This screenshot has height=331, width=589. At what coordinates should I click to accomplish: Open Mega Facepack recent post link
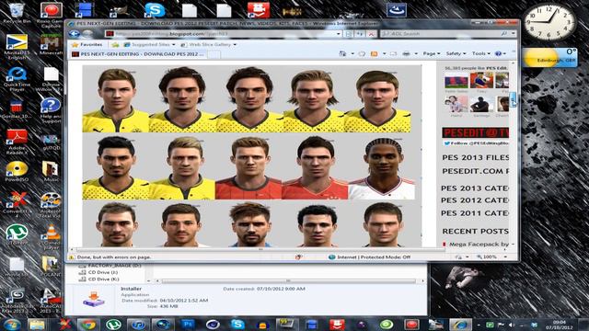pyautogui.click(x=479, y=244)
